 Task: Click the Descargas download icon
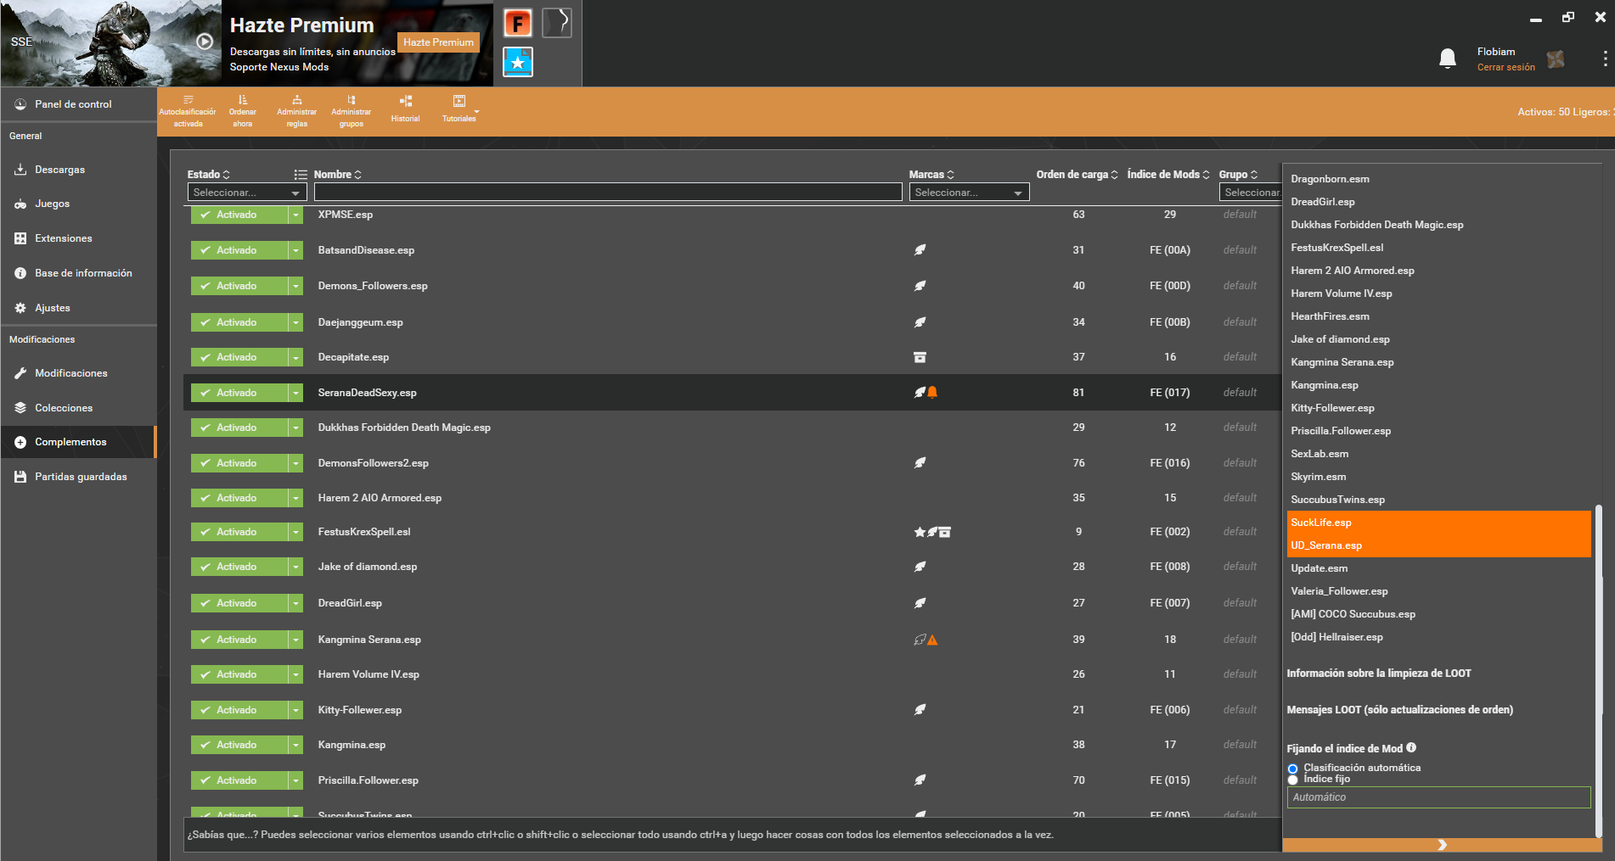click(x=20, y=170)
